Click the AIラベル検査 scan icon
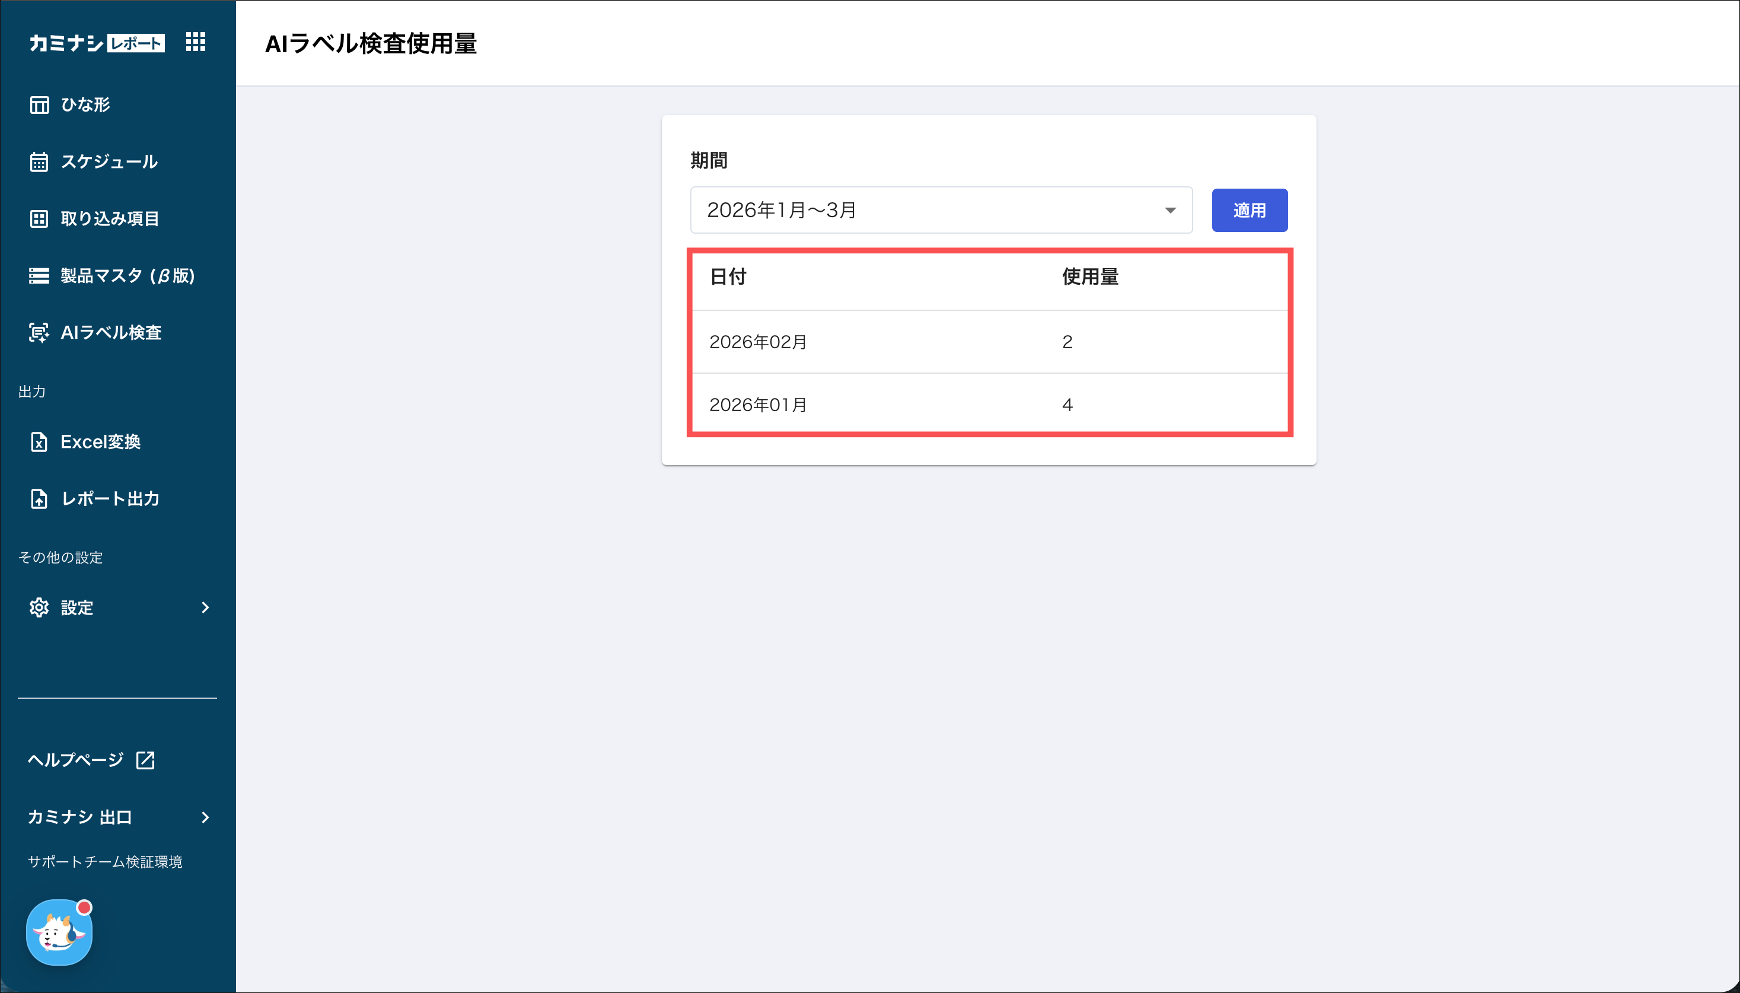Image resolution: width=1740 pixels, height=993 pixels. tap(39, 333)
